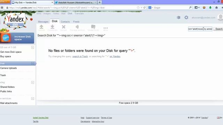Click the Manage access speaker-like icon

77,27
